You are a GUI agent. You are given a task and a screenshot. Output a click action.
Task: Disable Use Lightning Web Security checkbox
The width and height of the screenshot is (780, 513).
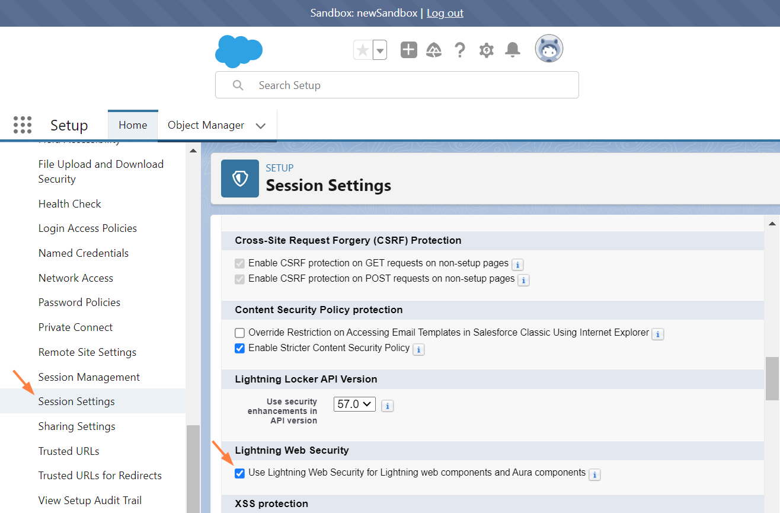[240, 473]
